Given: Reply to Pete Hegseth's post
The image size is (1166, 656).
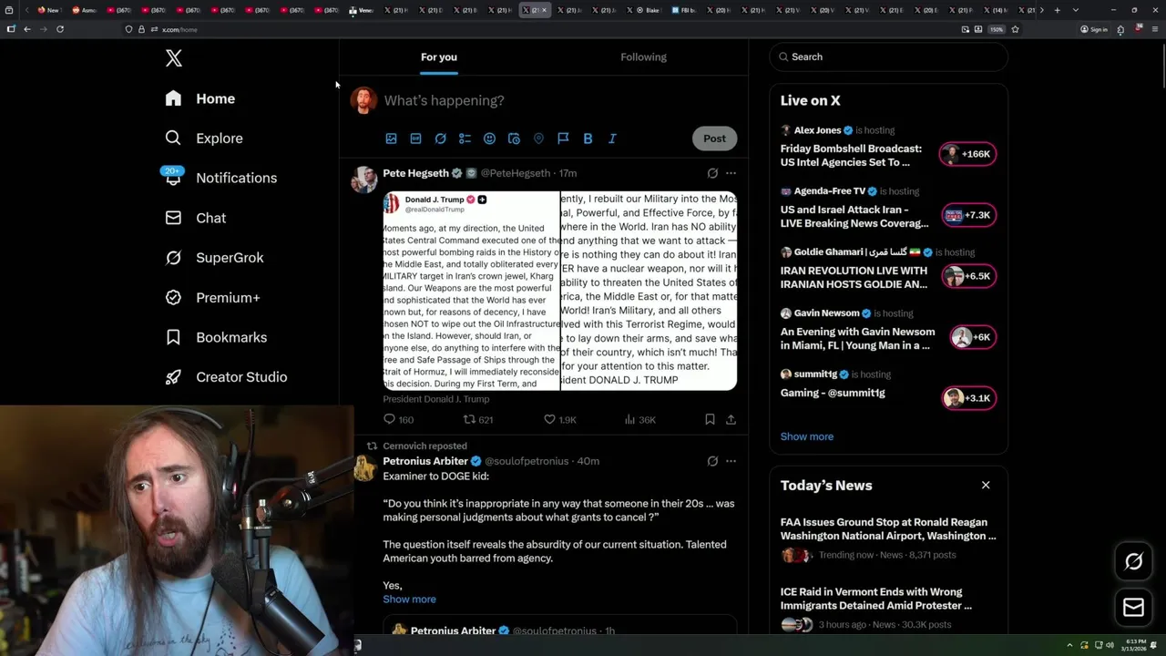Looking at the screenshot, I should (x=398, y=420).
